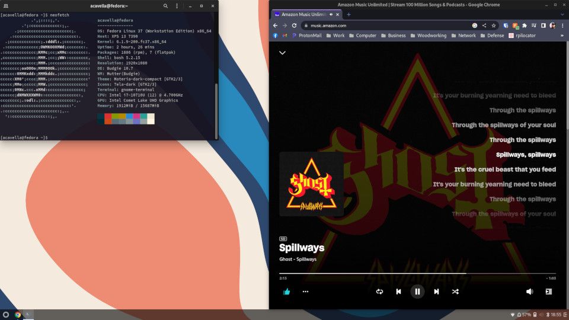The image size is (569, 320).
Task: Open the Facebook bookmark
Action: pos(276,36)
